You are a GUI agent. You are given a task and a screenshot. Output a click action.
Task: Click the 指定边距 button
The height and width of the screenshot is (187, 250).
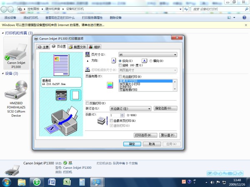tap(165, 108)
